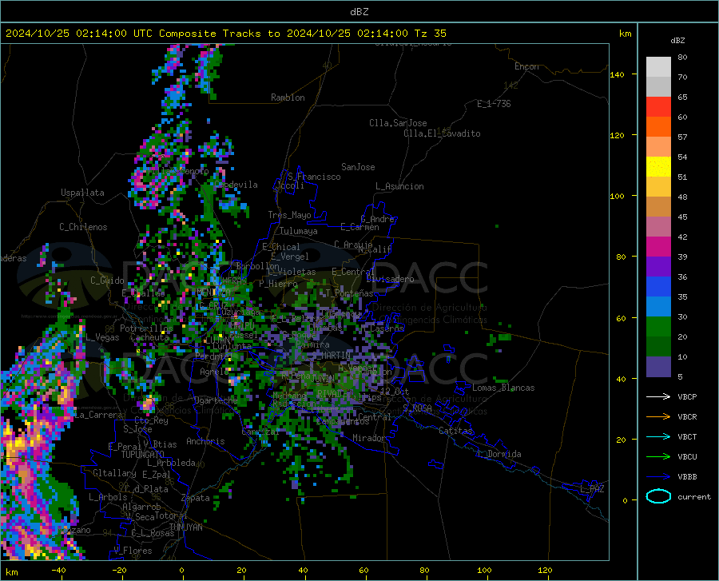Click the Potrerillos label

click(x=146, y=328)
